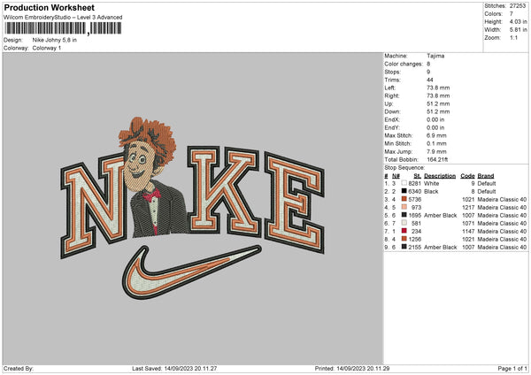
Task: Click the swoosh in the design preview
Action: tap(191, 272)
